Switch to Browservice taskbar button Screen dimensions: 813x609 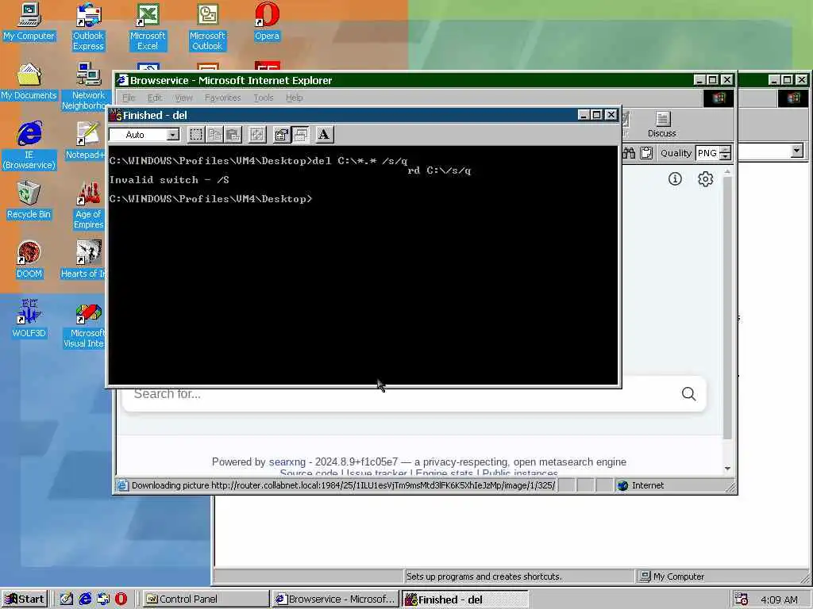pyautogui.click(x=336, y=599)
